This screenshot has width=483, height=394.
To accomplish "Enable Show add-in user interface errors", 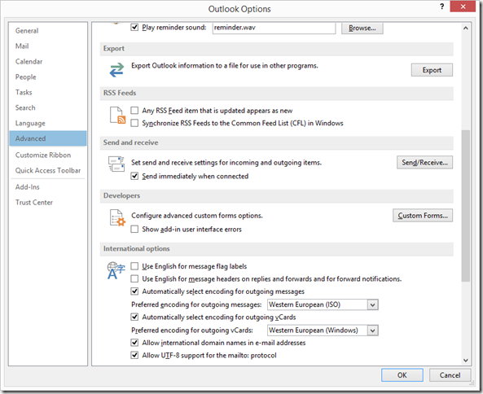I will (x=134, y=229).
